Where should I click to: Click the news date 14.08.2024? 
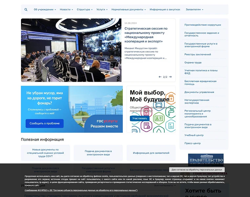coord(131,23)
